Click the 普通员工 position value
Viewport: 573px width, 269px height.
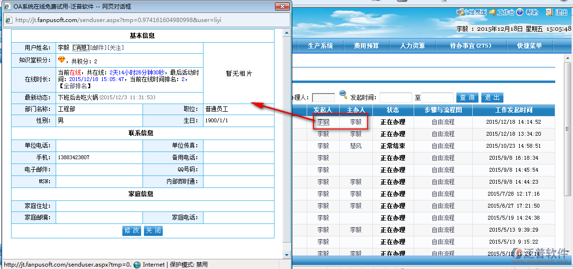pos(217,109)
